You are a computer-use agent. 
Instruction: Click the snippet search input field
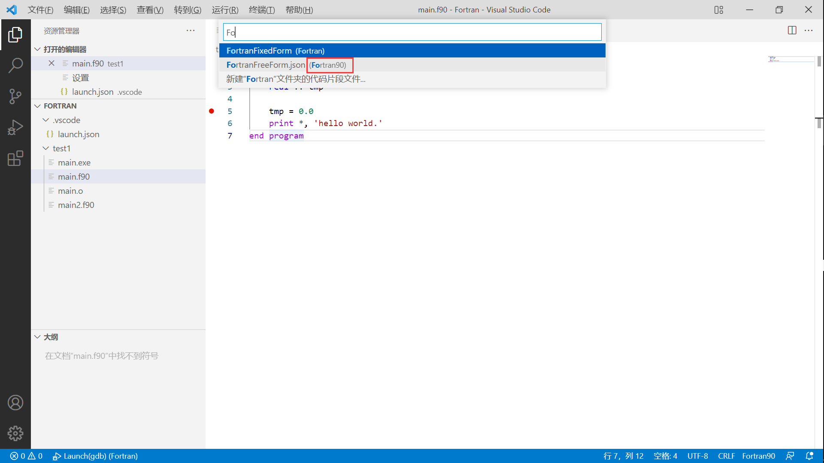412,32
